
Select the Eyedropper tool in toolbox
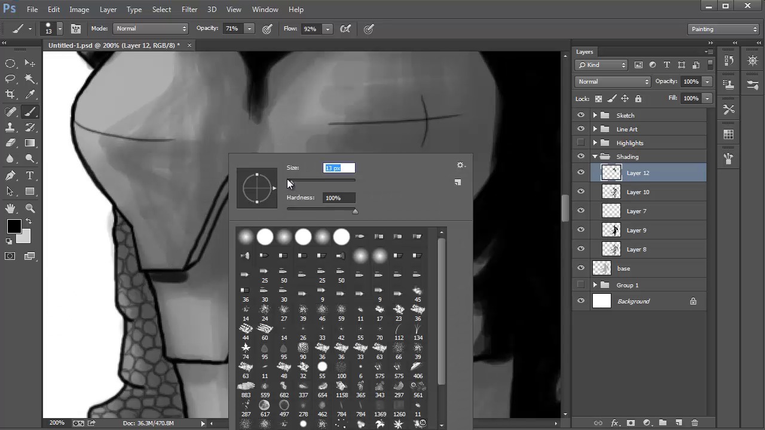(x=30, y=94)
